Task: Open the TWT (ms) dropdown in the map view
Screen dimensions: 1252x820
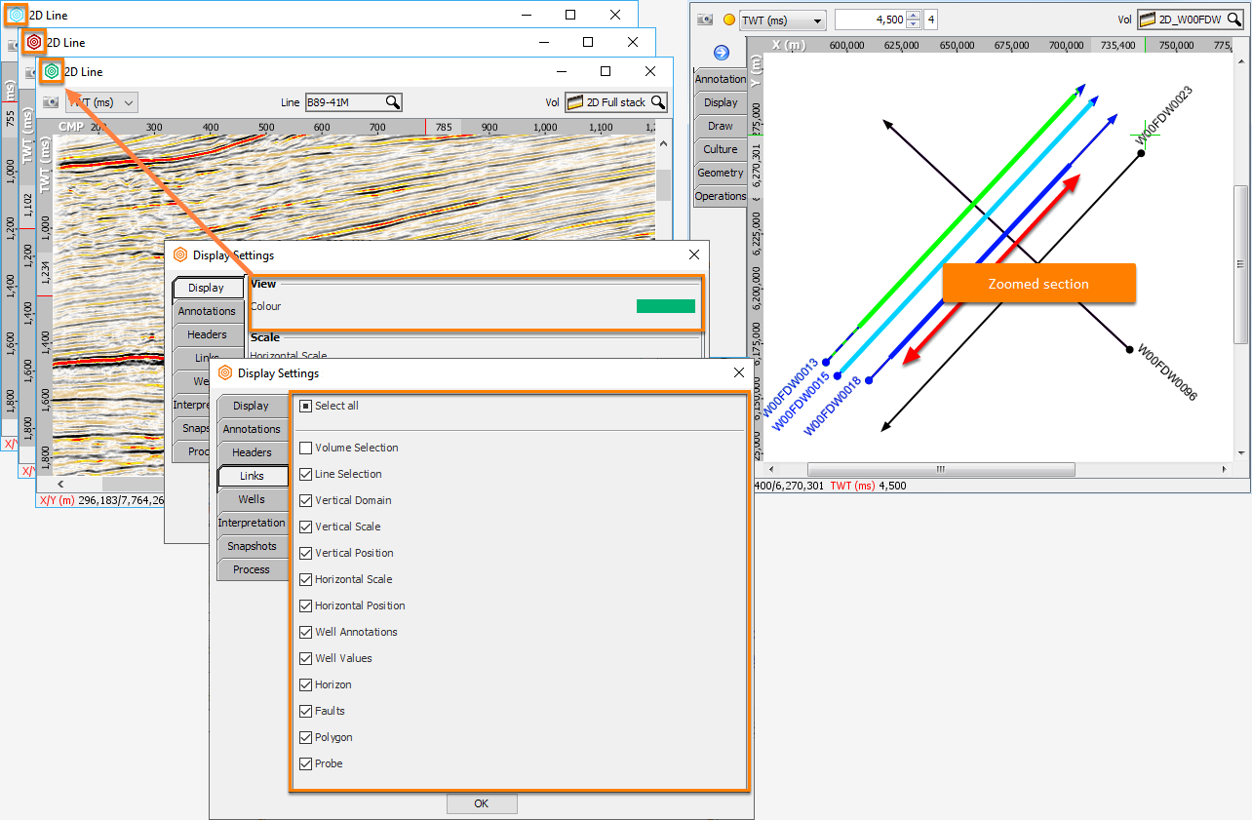Action: pos(781,20)
